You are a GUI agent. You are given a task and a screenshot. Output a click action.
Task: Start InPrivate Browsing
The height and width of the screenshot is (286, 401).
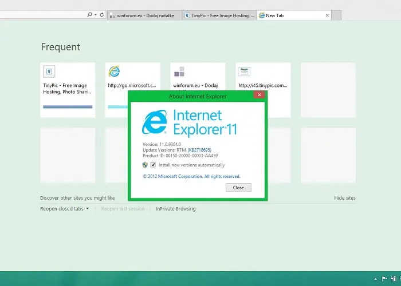[176, 209]
